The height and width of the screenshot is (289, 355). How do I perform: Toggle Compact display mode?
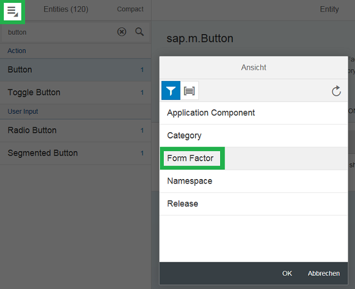point(130,9)
